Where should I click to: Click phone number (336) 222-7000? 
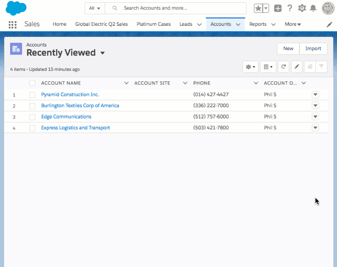point(211,105)
